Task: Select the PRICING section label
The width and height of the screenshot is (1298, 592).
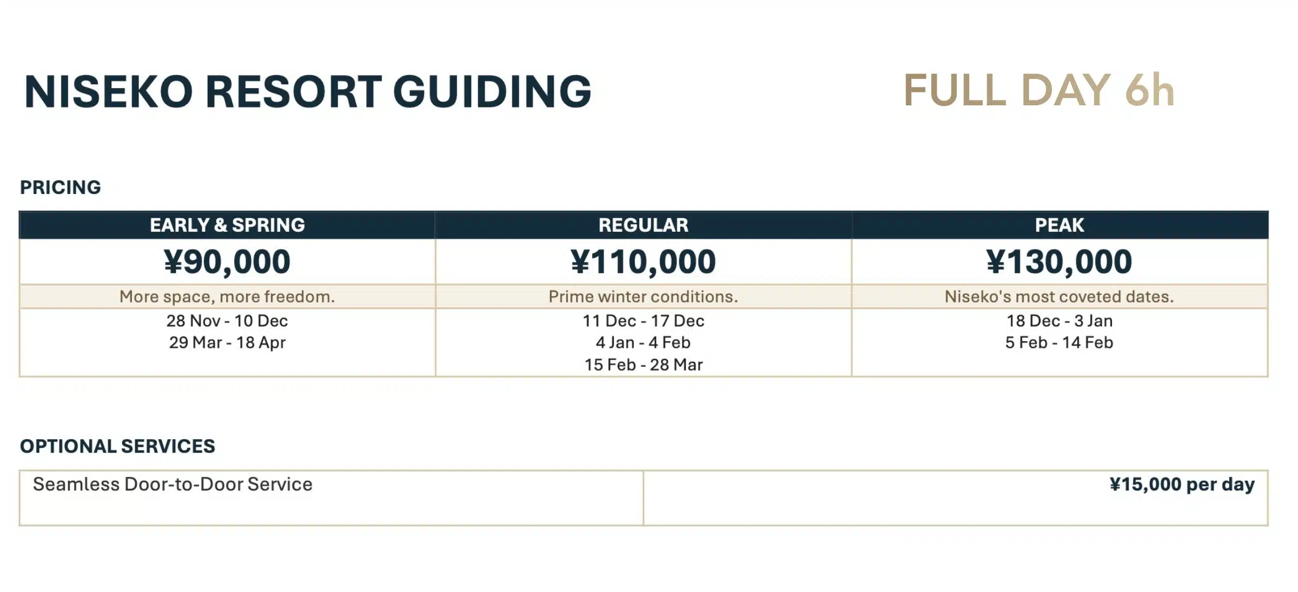Action: pos(61,187)
